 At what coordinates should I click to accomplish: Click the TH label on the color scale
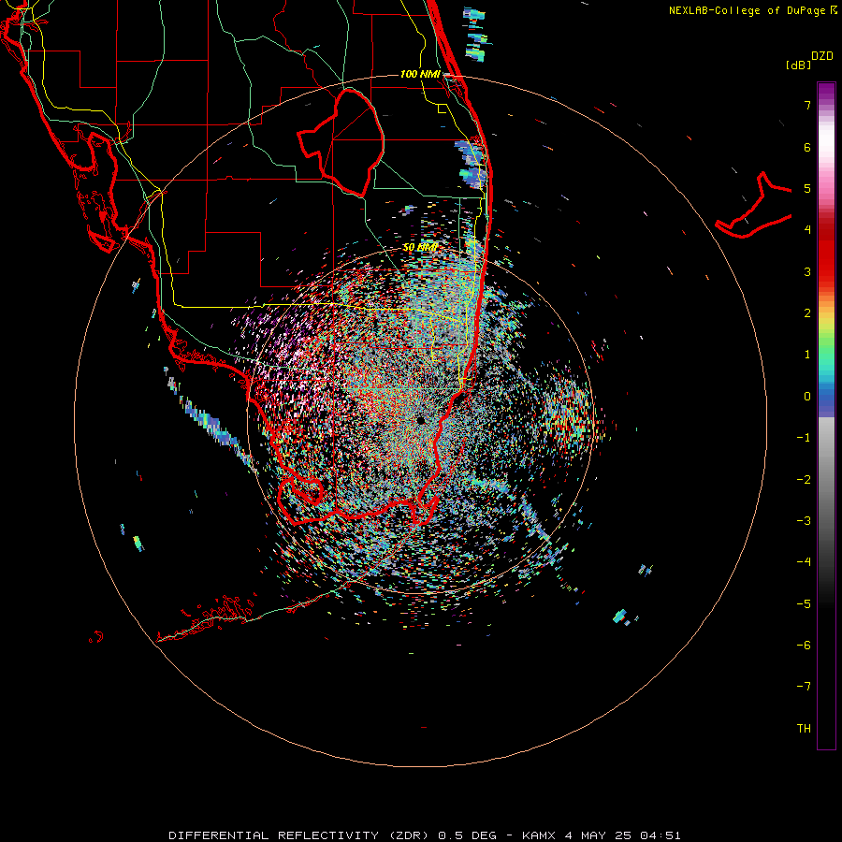coord(804,729)
